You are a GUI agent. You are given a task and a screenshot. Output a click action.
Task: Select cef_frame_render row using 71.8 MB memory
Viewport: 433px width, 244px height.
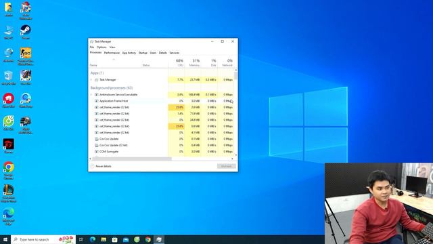[162, 114]
